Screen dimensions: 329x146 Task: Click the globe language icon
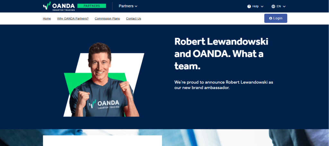273,6
